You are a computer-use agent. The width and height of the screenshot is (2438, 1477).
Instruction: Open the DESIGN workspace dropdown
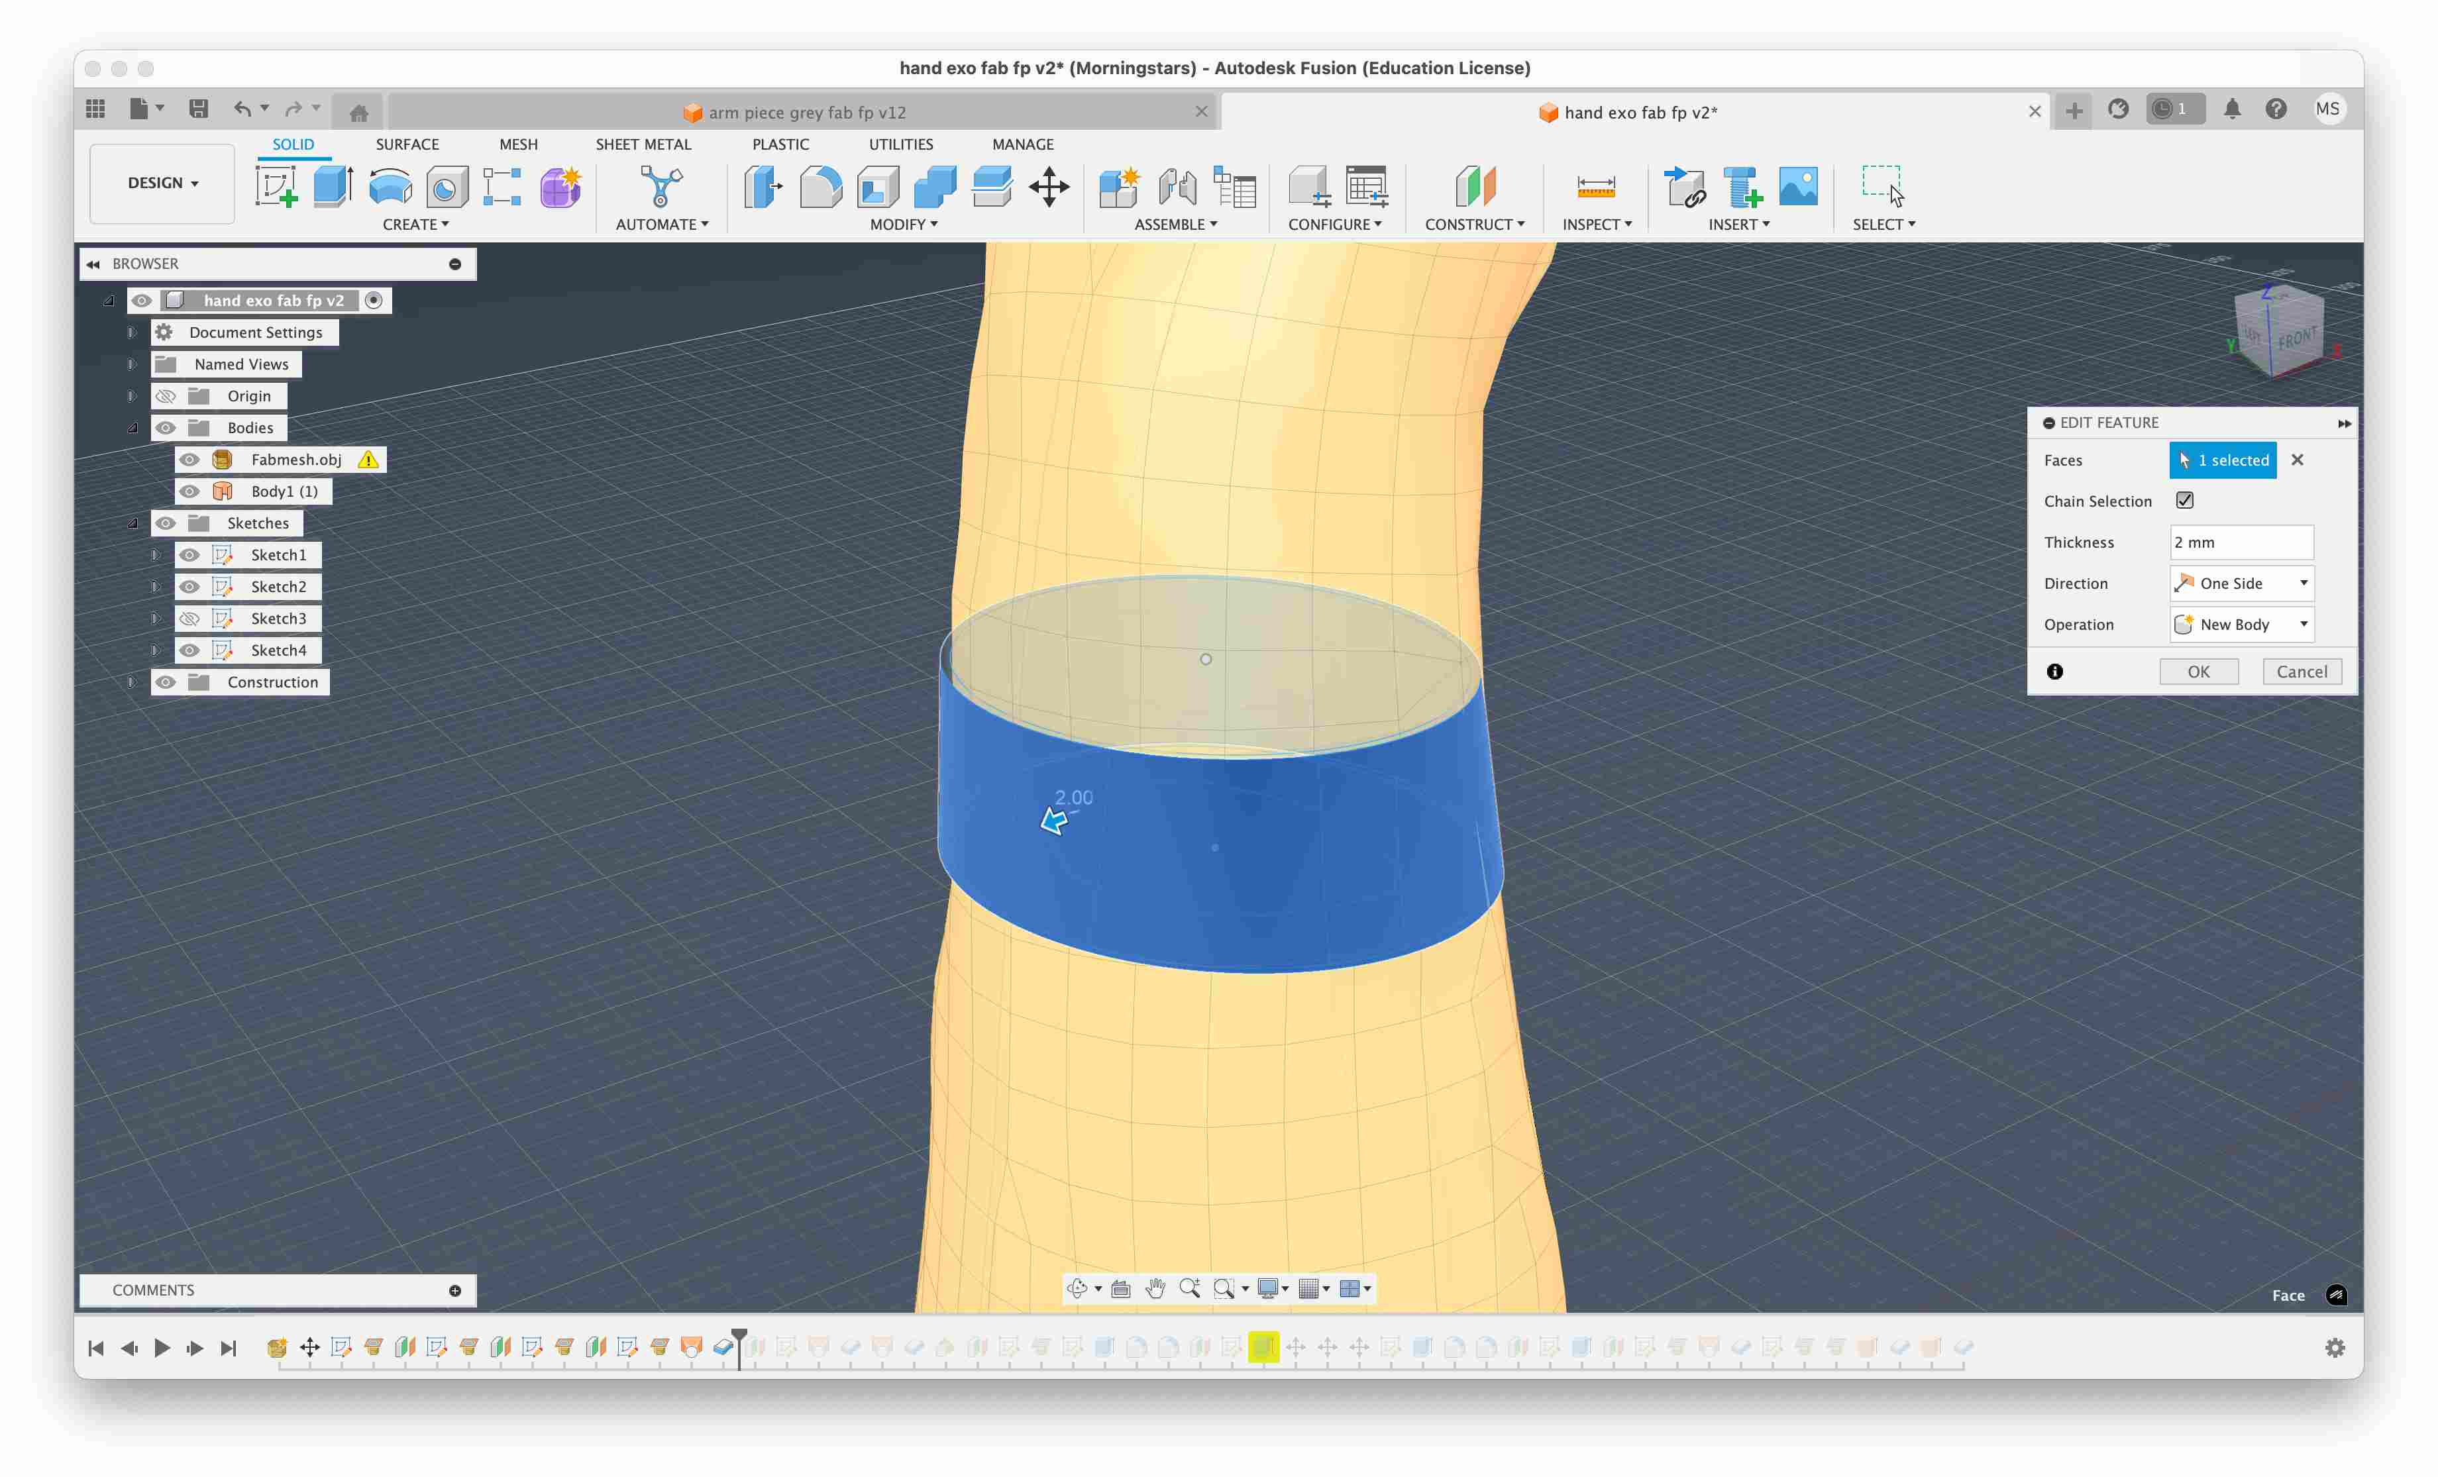tap(162, 183)
